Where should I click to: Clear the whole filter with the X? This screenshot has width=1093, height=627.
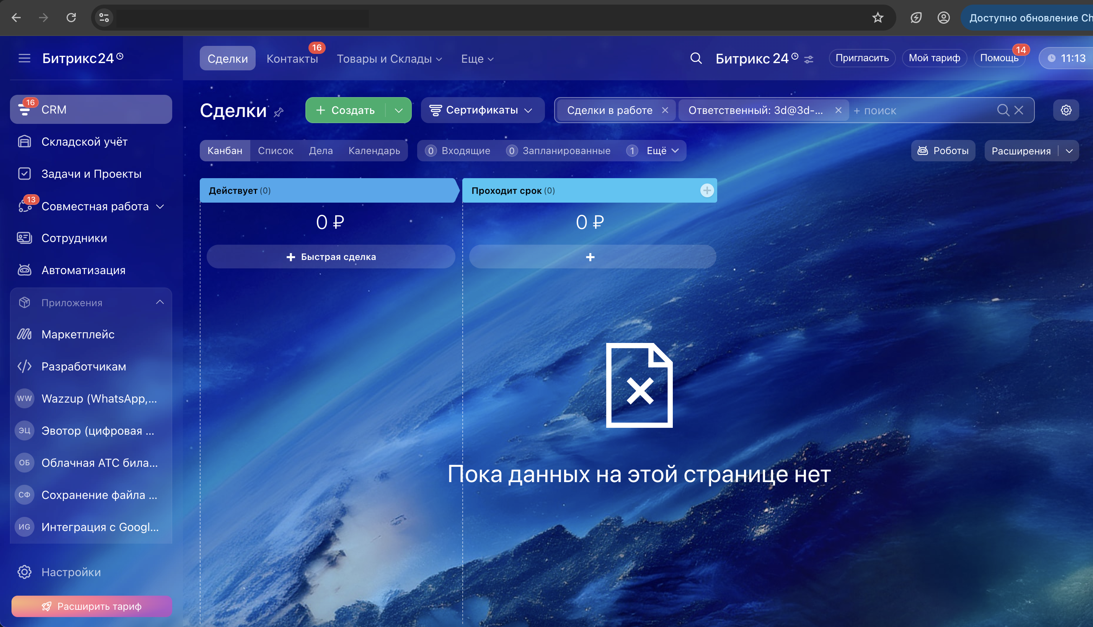[x=1019, y=110]
